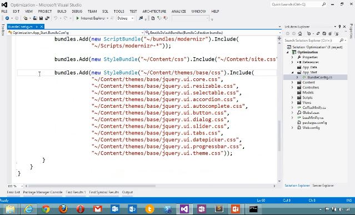Save the current file with Save icon

(41, 18)
